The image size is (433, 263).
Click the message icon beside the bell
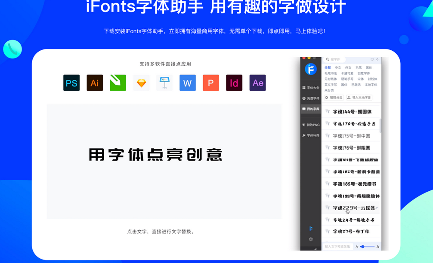click(372, 59)
